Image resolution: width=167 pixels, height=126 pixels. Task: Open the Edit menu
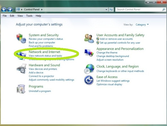click(x=12, y=16)
